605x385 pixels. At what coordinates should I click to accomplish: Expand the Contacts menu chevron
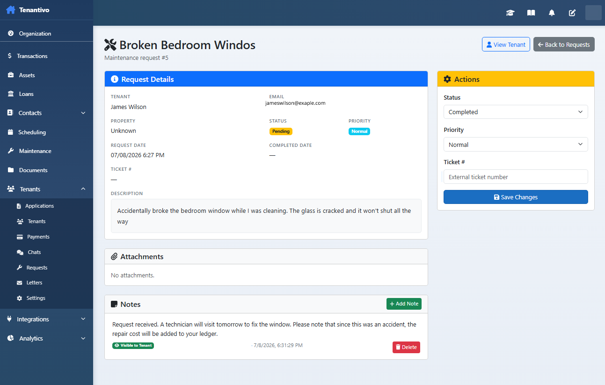[x=83, y=113]
